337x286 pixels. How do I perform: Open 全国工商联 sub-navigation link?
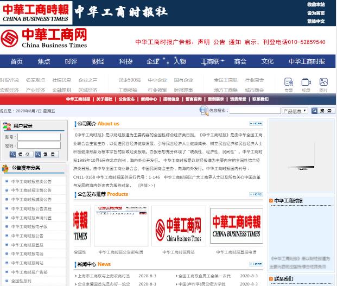226,80
